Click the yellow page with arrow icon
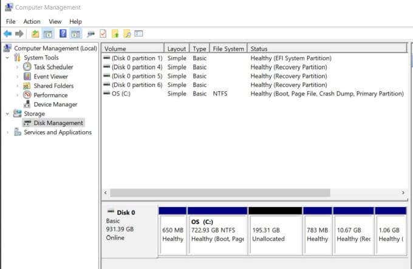Image resolution: width=413 pixels, height=269 pixels. [115, 33]
